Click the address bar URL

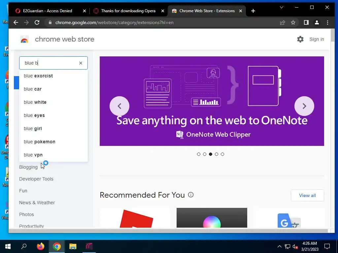click(x=114, y=22)
